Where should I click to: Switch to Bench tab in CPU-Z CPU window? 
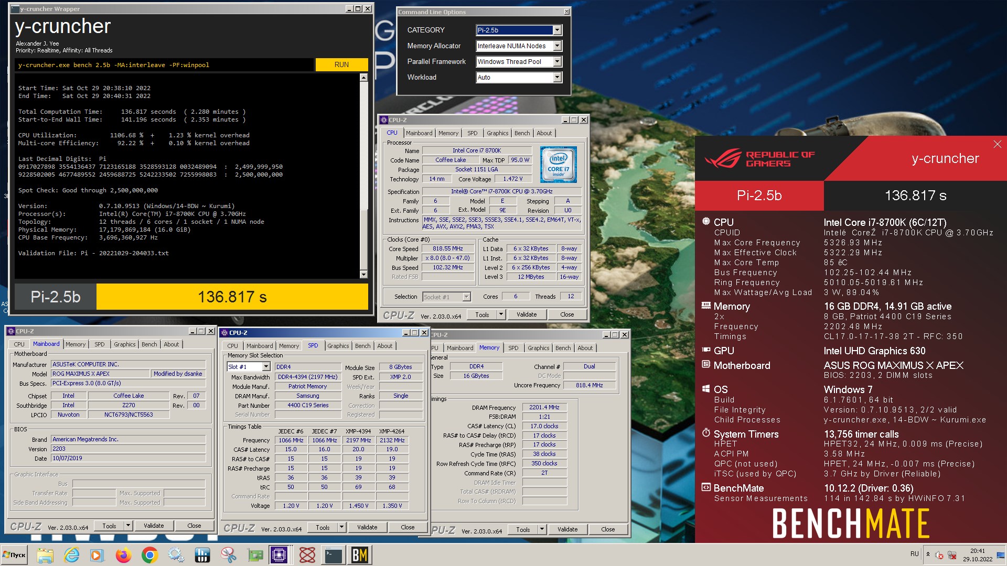[522, 133]
